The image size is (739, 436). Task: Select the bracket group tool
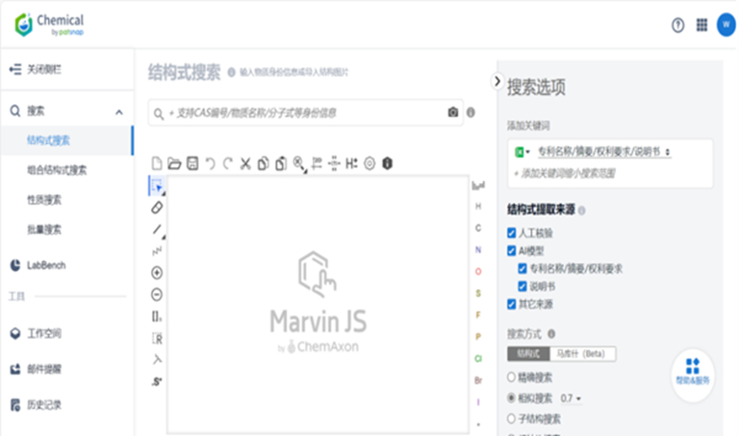pyautogui.click(x=157, y=317)
